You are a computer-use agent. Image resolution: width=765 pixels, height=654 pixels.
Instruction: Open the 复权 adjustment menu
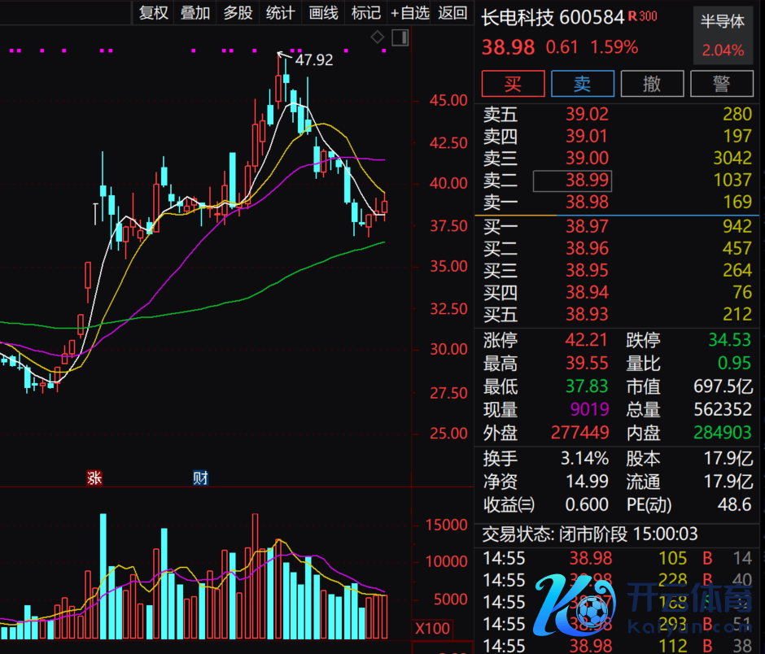pyautogui.click(x=153, y=12)
